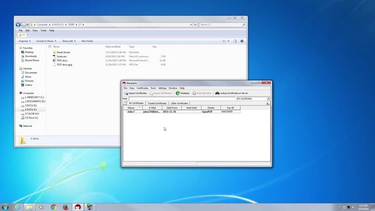Click Documents under Libraries
Image resolution: width=375 pixels, height=211 pixels.
tap(31, 73)
